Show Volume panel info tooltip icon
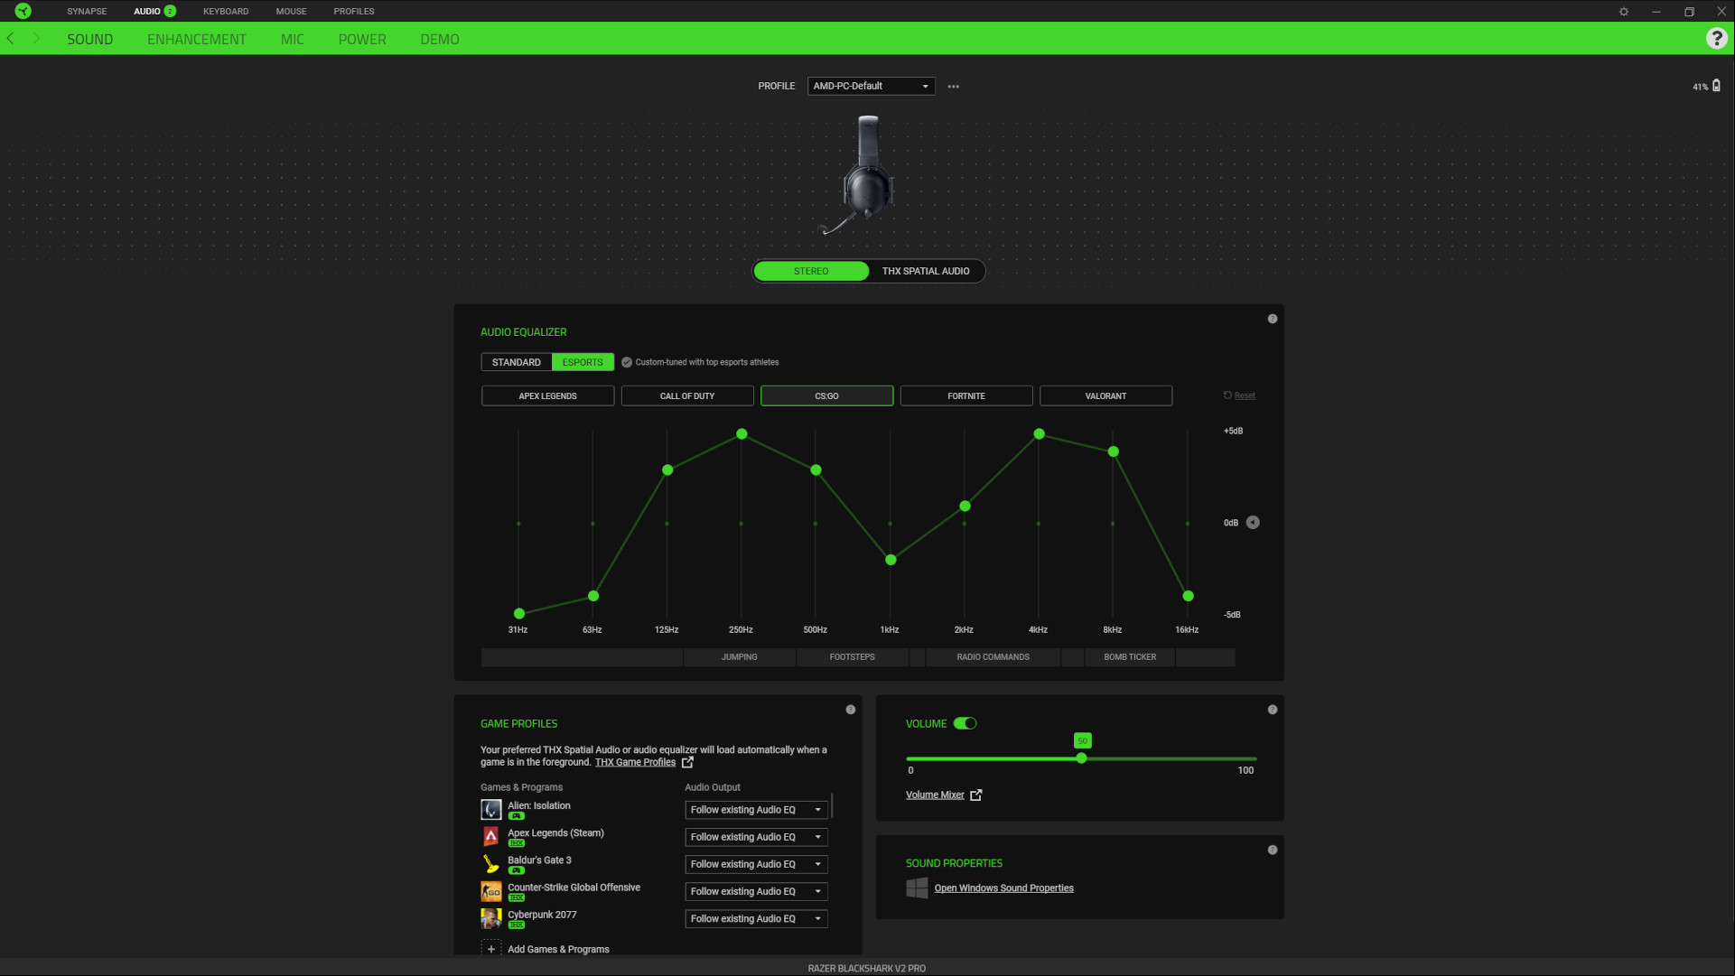This screenshot has height=976, width=1735. click(1273, 710)
